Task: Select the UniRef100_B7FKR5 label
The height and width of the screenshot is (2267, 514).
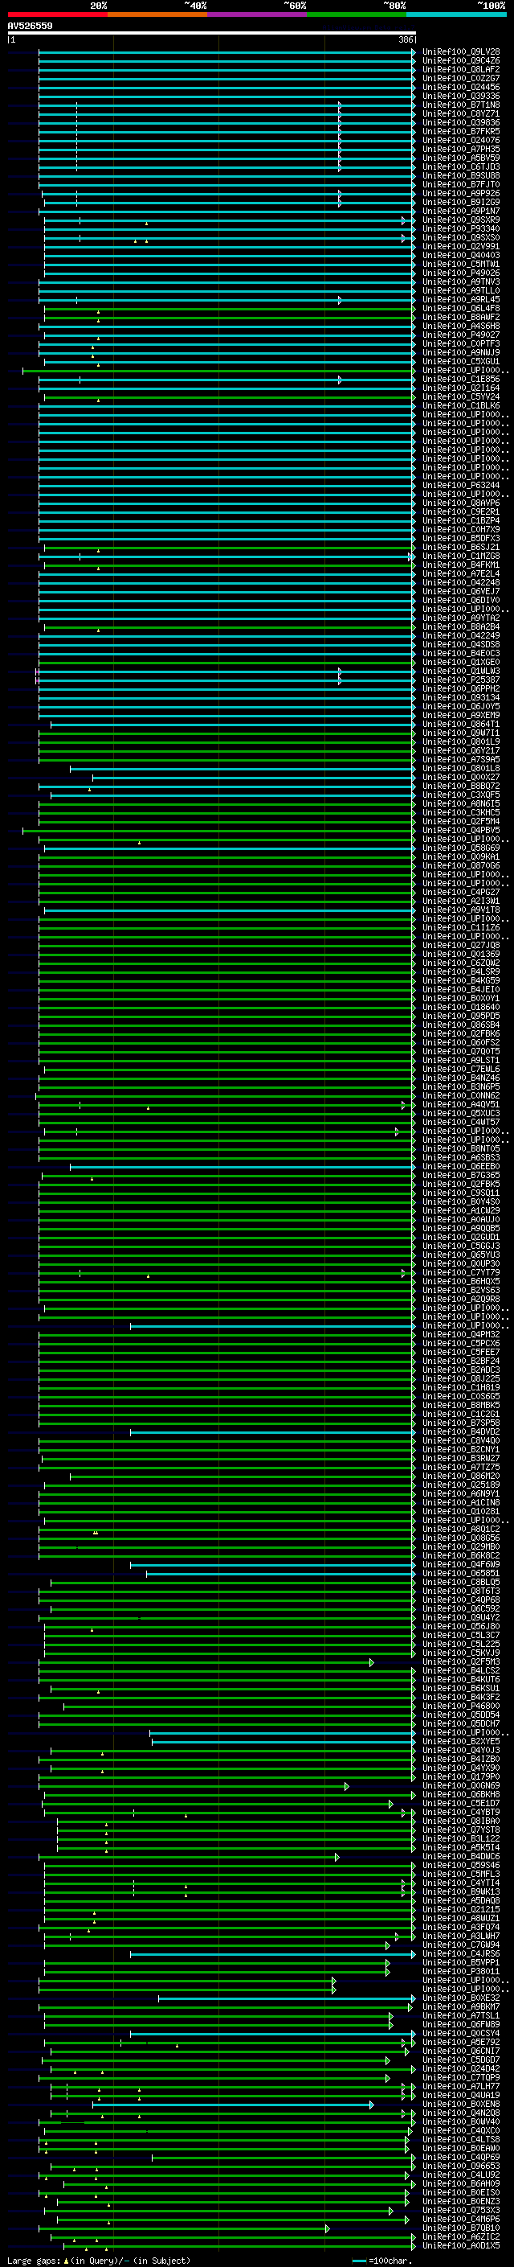Action: [461, 131]
